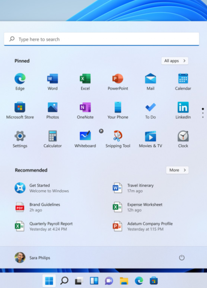Open the Sara Philips account menu
Screen dimensions: 207x288
point(32,257)
